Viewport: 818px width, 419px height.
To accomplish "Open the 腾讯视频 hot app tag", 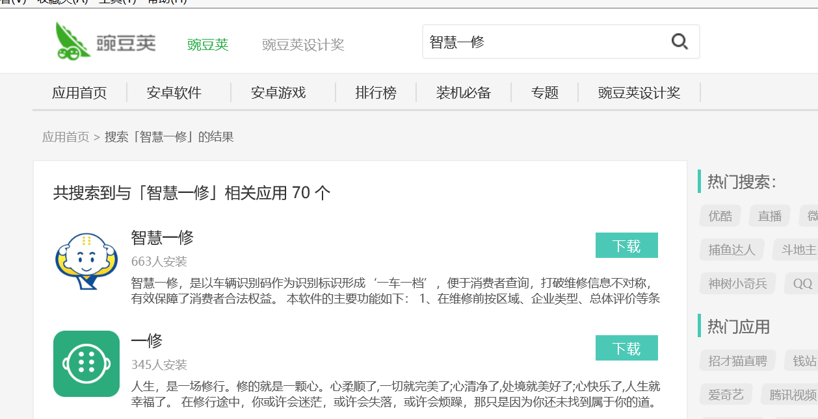I will click(789, 394).
